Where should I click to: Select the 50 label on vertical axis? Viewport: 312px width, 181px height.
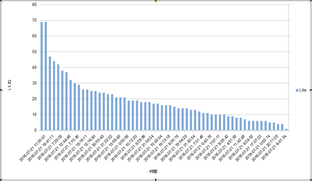[x=34, y=52]
